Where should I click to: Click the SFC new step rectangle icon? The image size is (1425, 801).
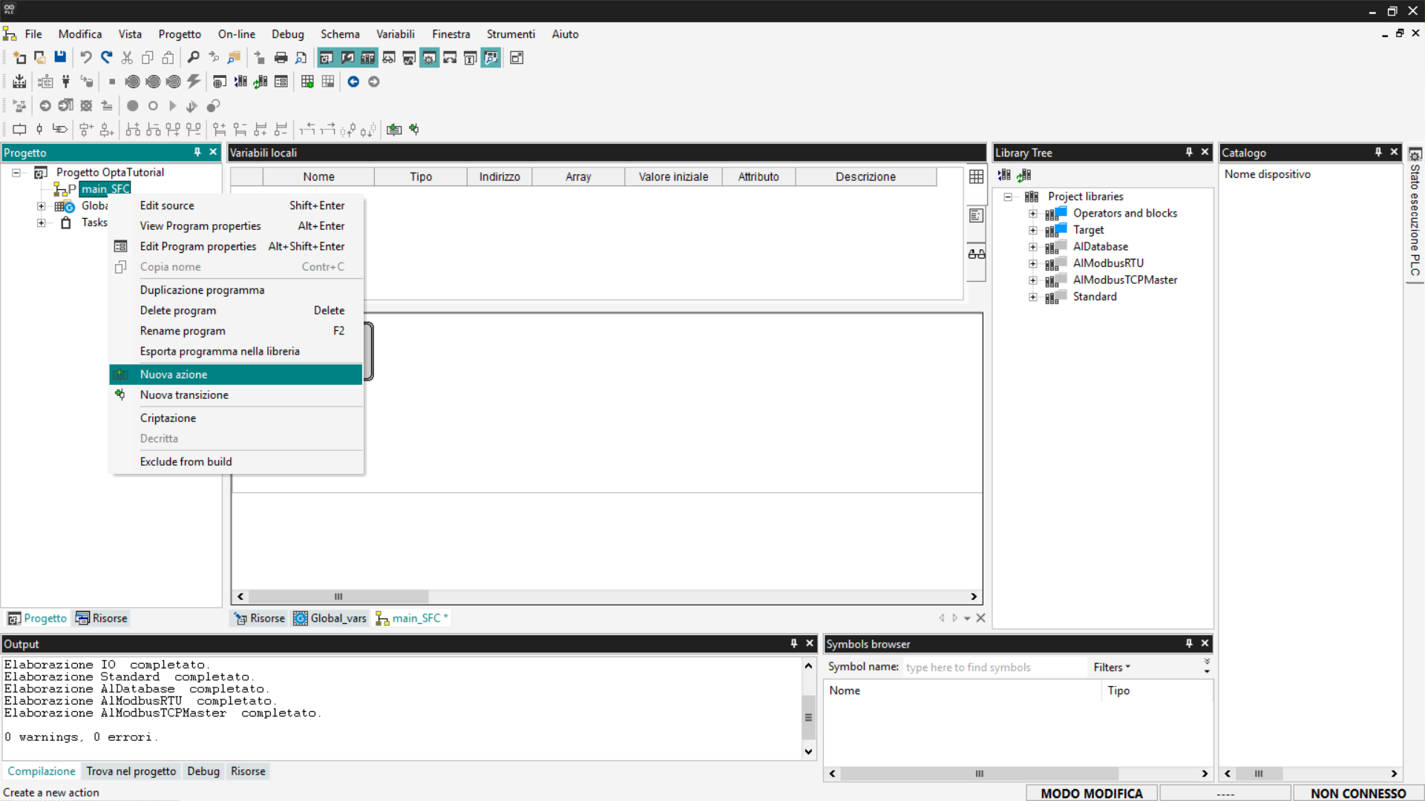pyautogui.click(x=19, y=130)
